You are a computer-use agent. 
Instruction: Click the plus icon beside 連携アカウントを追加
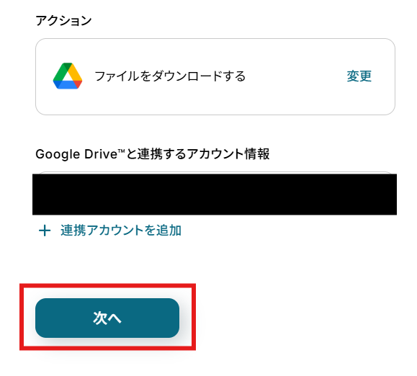click(x=45, y=230)
